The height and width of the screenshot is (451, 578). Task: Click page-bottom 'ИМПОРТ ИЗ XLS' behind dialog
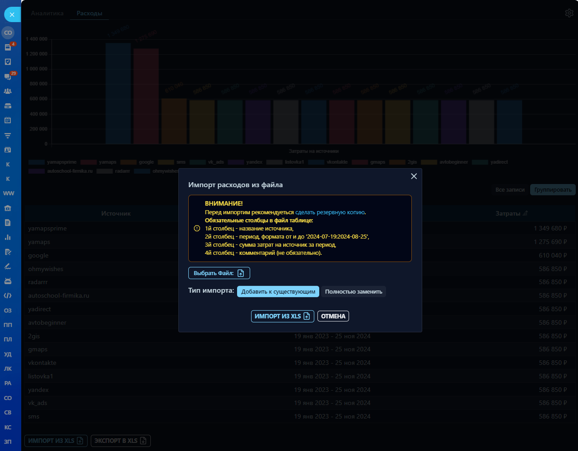(56, 441)
